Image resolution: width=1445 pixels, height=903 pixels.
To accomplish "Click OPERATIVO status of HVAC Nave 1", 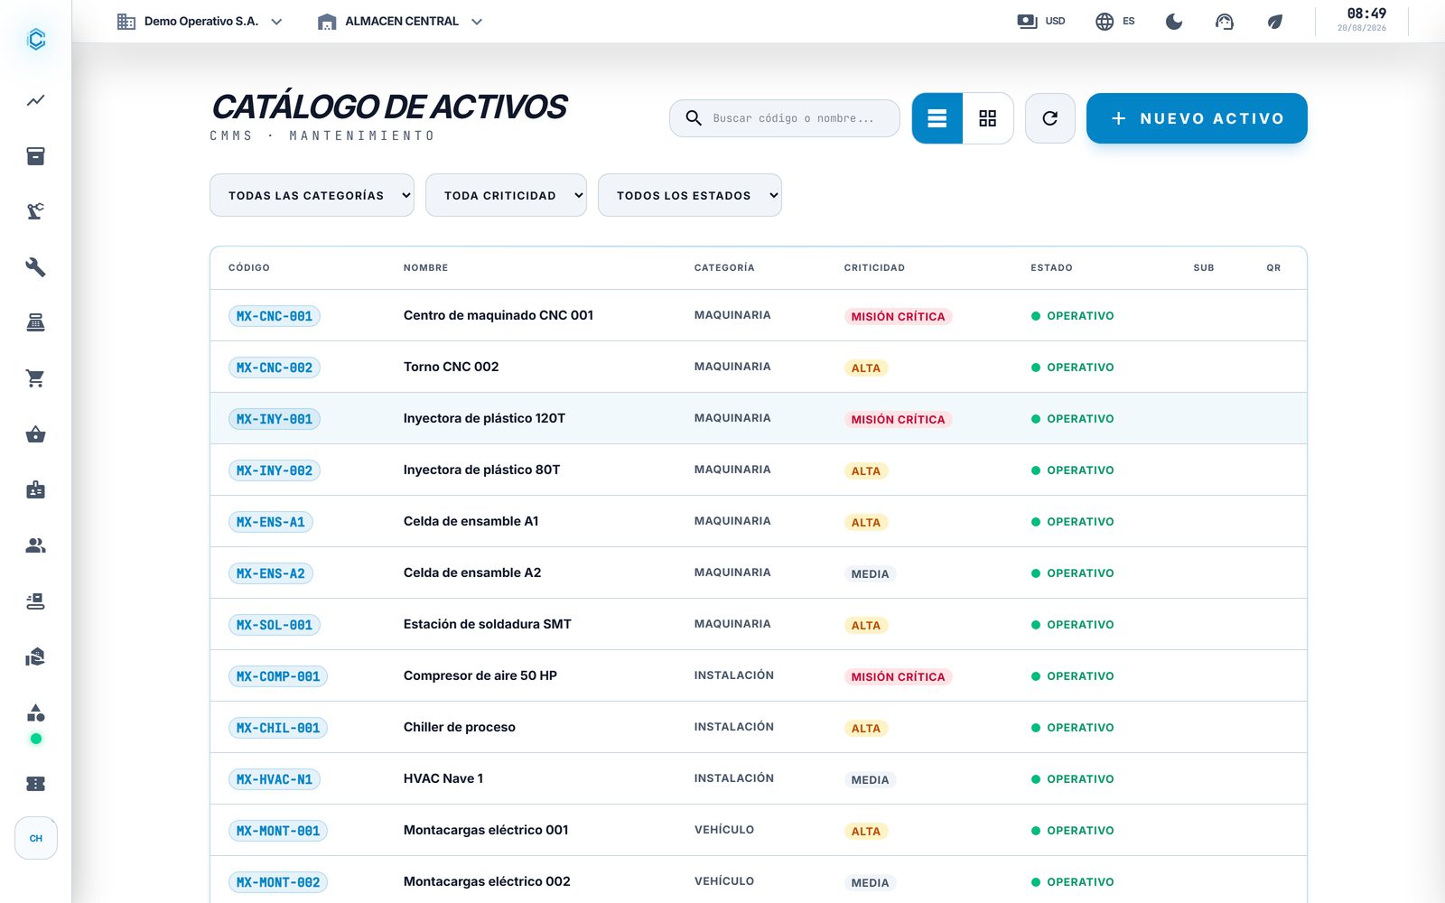I will pos(1073,779).
